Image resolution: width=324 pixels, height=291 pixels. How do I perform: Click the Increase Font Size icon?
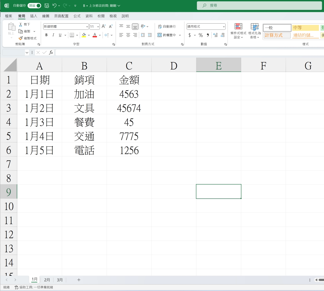(104, 27)
